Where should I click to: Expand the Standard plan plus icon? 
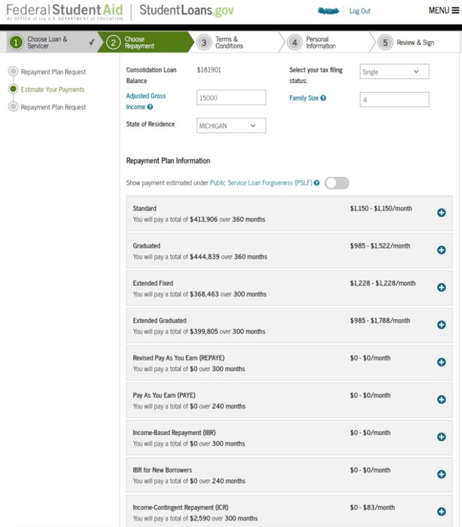(441, 213)
